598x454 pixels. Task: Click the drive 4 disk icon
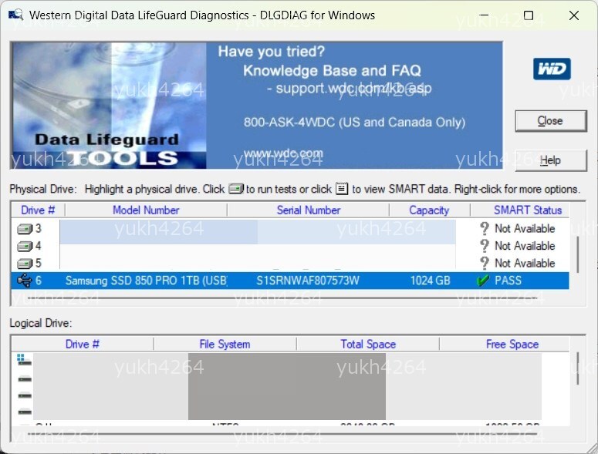coord(25,246)
